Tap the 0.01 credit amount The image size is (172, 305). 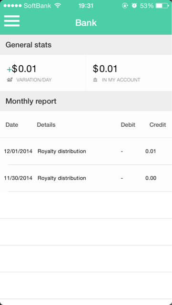[151, 151]
